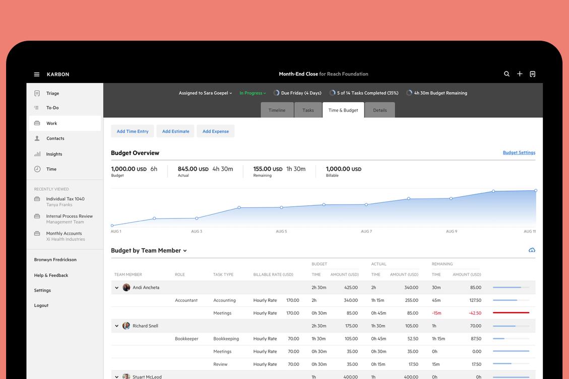Open the Budget by Team Member dropdown
Viewport: 569px width, 379px height.
pyautogui.click(x=149, y=250)
